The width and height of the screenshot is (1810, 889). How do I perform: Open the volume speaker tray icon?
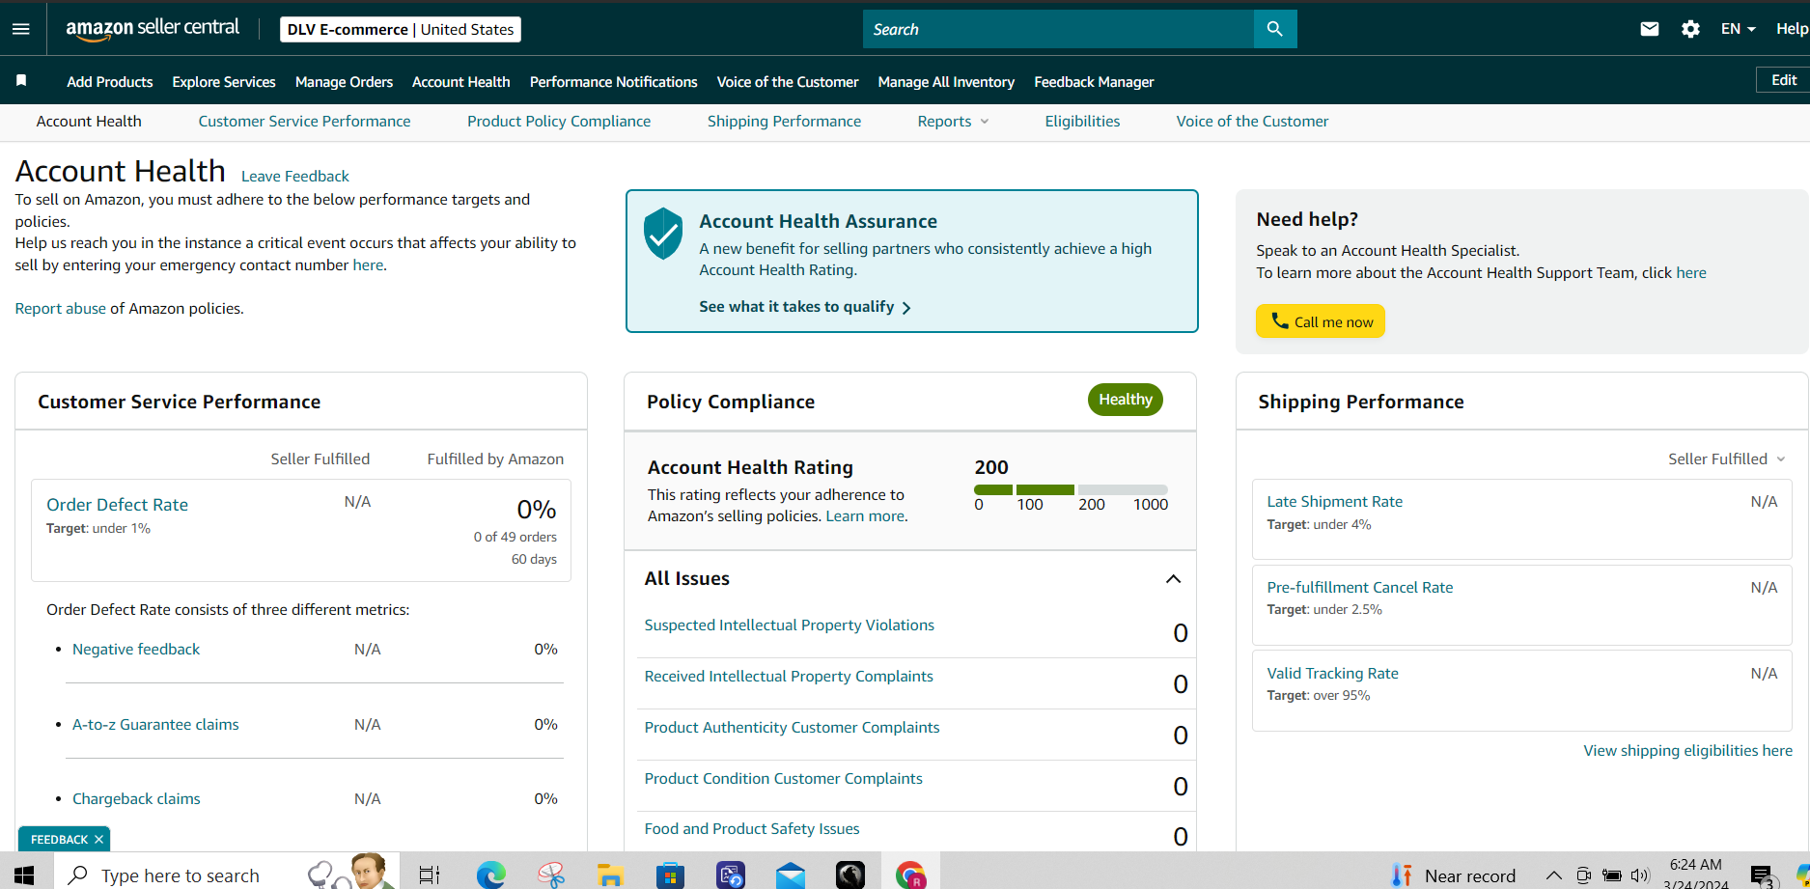coord(1639,875)
